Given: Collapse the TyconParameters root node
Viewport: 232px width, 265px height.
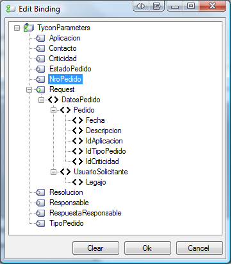Looking at the screenshot, I should [17, 28].
